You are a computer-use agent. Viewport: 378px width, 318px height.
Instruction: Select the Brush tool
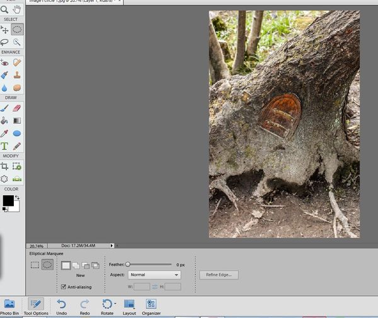[x=4, y=108]
